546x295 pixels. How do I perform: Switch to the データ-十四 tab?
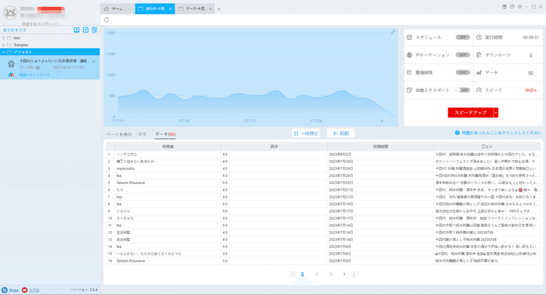tap(196, 9)
